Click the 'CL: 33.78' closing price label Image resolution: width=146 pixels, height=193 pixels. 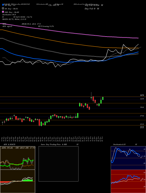[x=54, y=5]
